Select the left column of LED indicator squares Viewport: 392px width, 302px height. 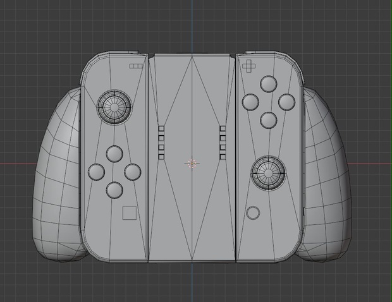coord(161,143)
